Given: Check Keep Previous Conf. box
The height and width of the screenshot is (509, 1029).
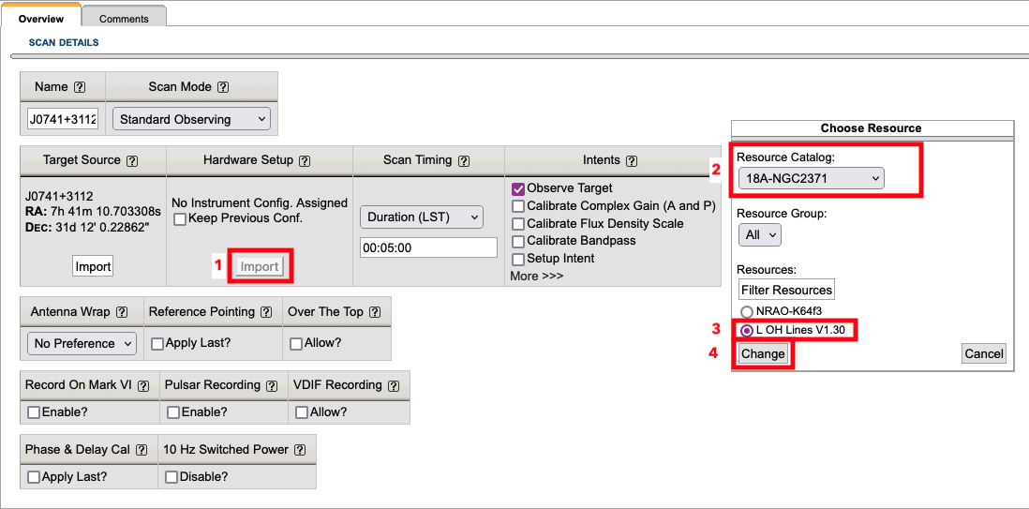Looking at the screenshot, I should coord(180,218).
